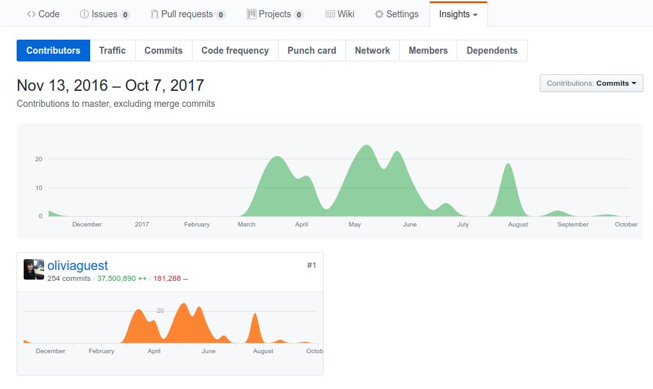Click the Issues exclamation icon
Screen dimensions: 653x389
click(84, 14)
